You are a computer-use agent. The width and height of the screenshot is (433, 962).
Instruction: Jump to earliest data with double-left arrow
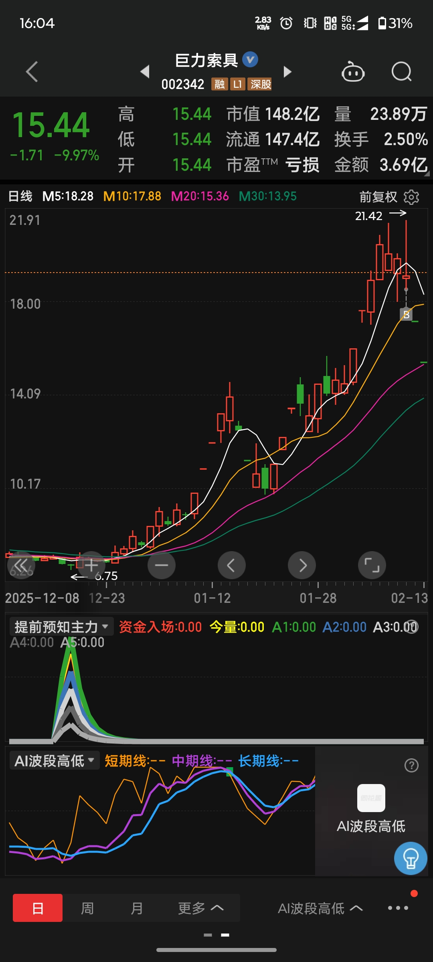coord(21,565)
